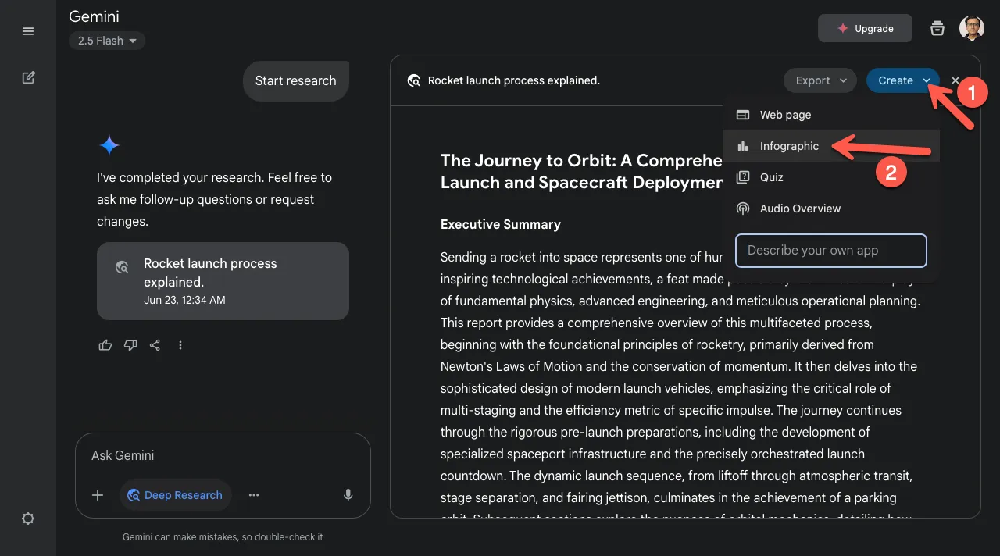Click the research icon on the report card
This screenshot has width=1000, height=556.
[122, 266]
